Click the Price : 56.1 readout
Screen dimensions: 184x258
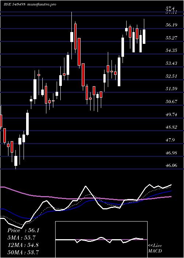click(x=23, y=230)
